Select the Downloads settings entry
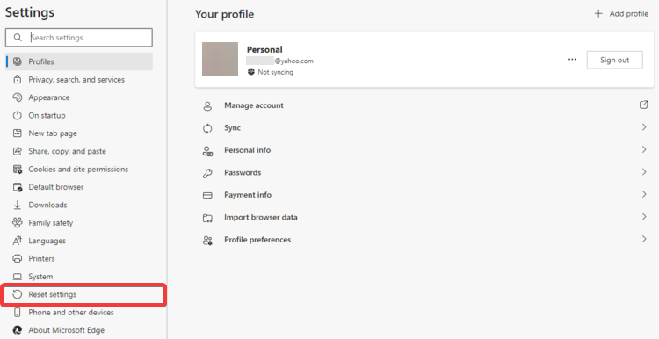The height and width of the screenshot is (339, 659). pyautogui.click(x=48, y=205)
